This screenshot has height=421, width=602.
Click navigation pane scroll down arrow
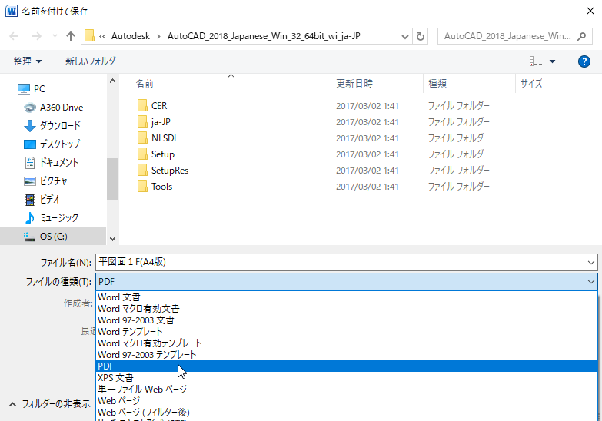coord(112,239)
